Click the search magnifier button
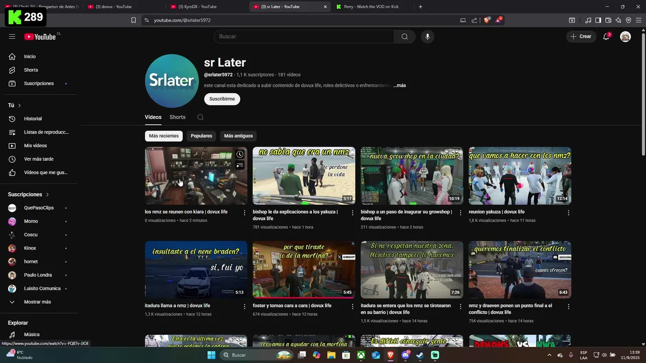This screenshot has height=363, width=646. point(404,36)
